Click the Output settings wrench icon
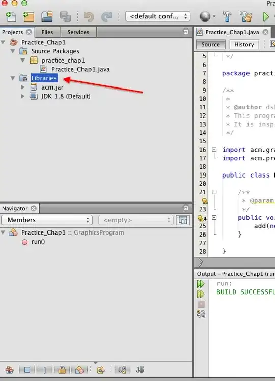 point(201,314)
